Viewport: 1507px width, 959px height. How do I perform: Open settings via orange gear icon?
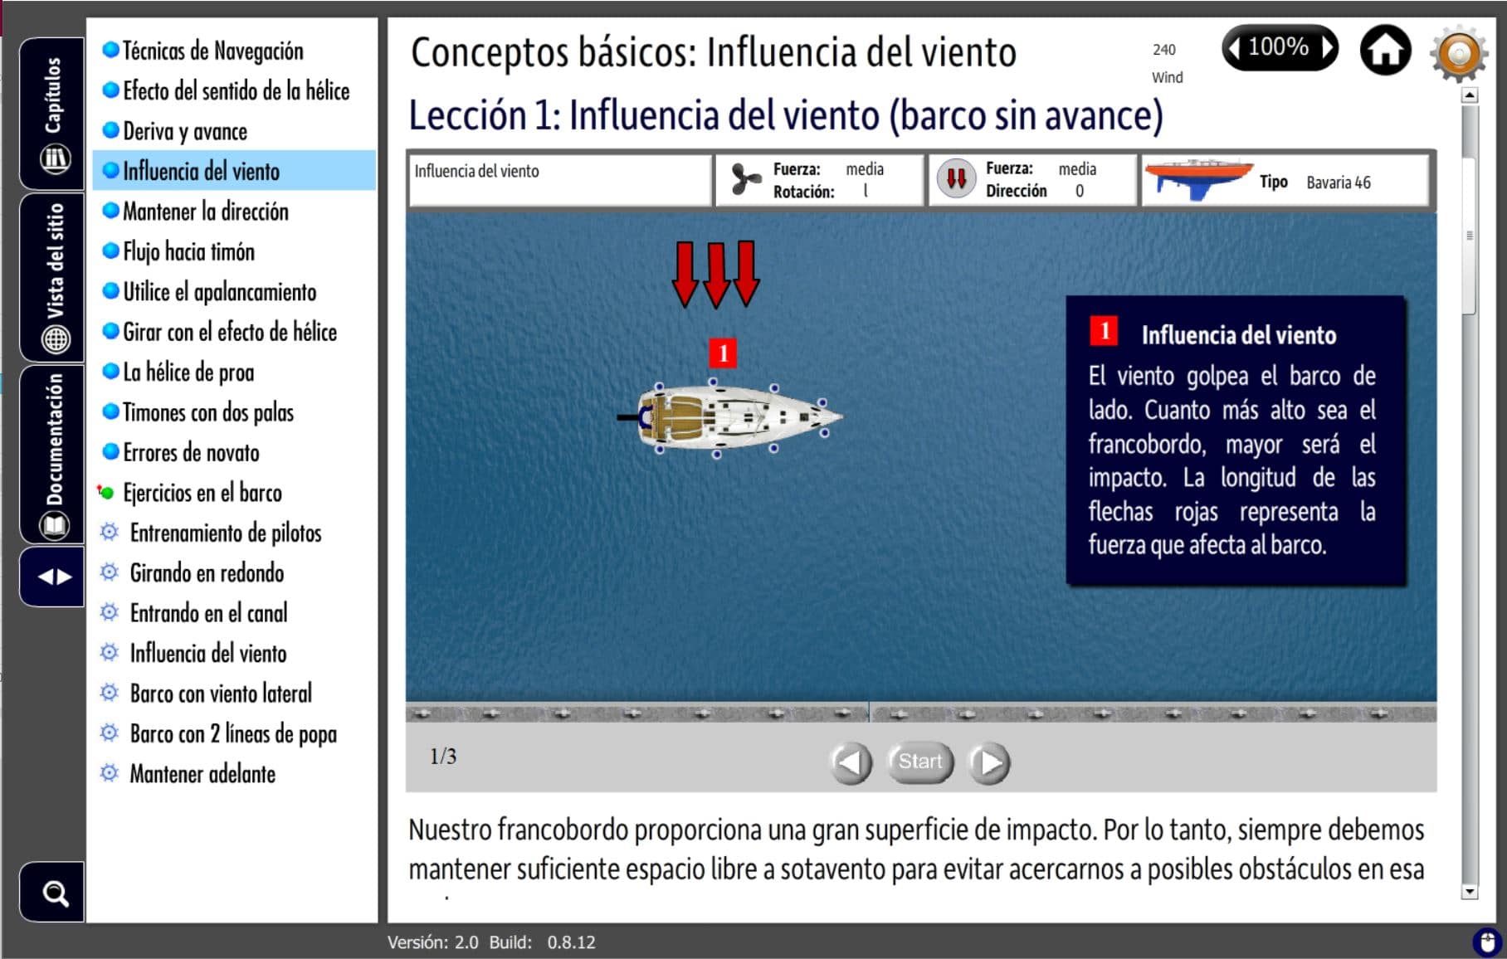pos(1459,54)
